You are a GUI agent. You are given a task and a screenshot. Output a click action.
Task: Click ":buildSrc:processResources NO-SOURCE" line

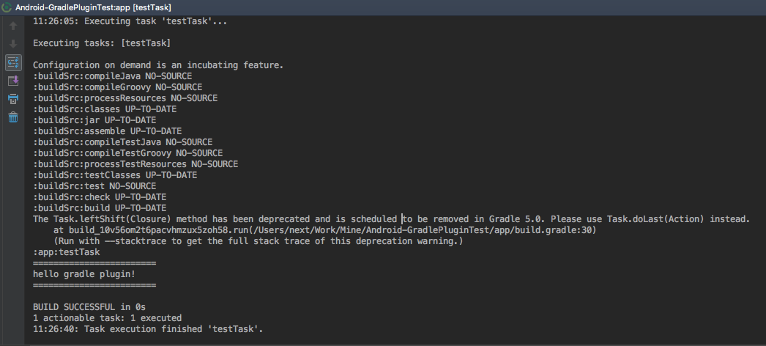[125, 98]
